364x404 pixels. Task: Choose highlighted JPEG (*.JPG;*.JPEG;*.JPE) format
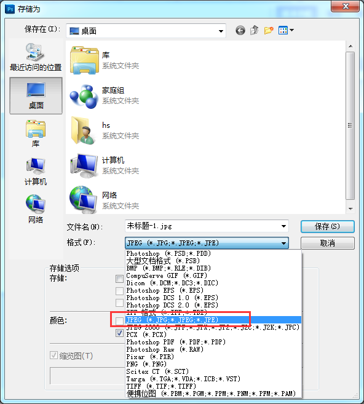(x=213, y=320)
